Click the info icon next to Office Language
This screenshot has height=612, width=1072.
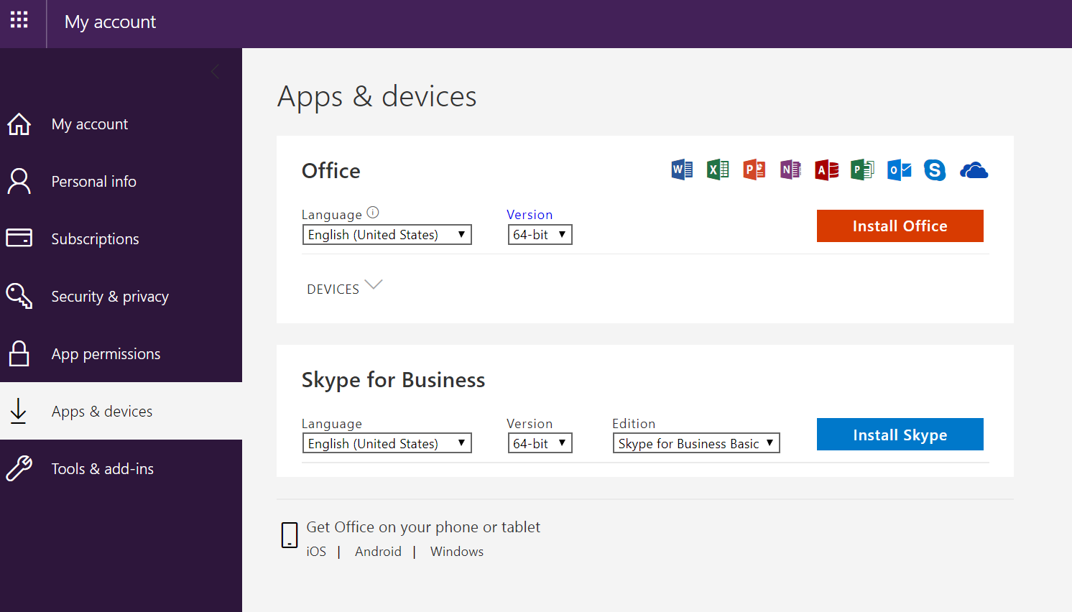373,213
